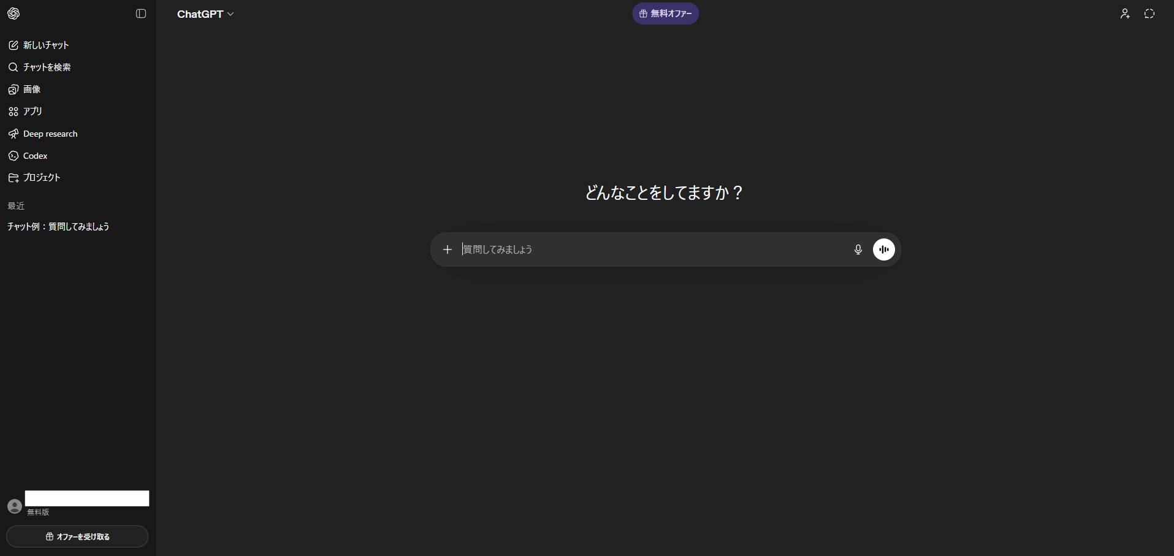Screen dimensions: 1174x556
Task: Click the add-person icon at top right
Action: pos(1125,13)
